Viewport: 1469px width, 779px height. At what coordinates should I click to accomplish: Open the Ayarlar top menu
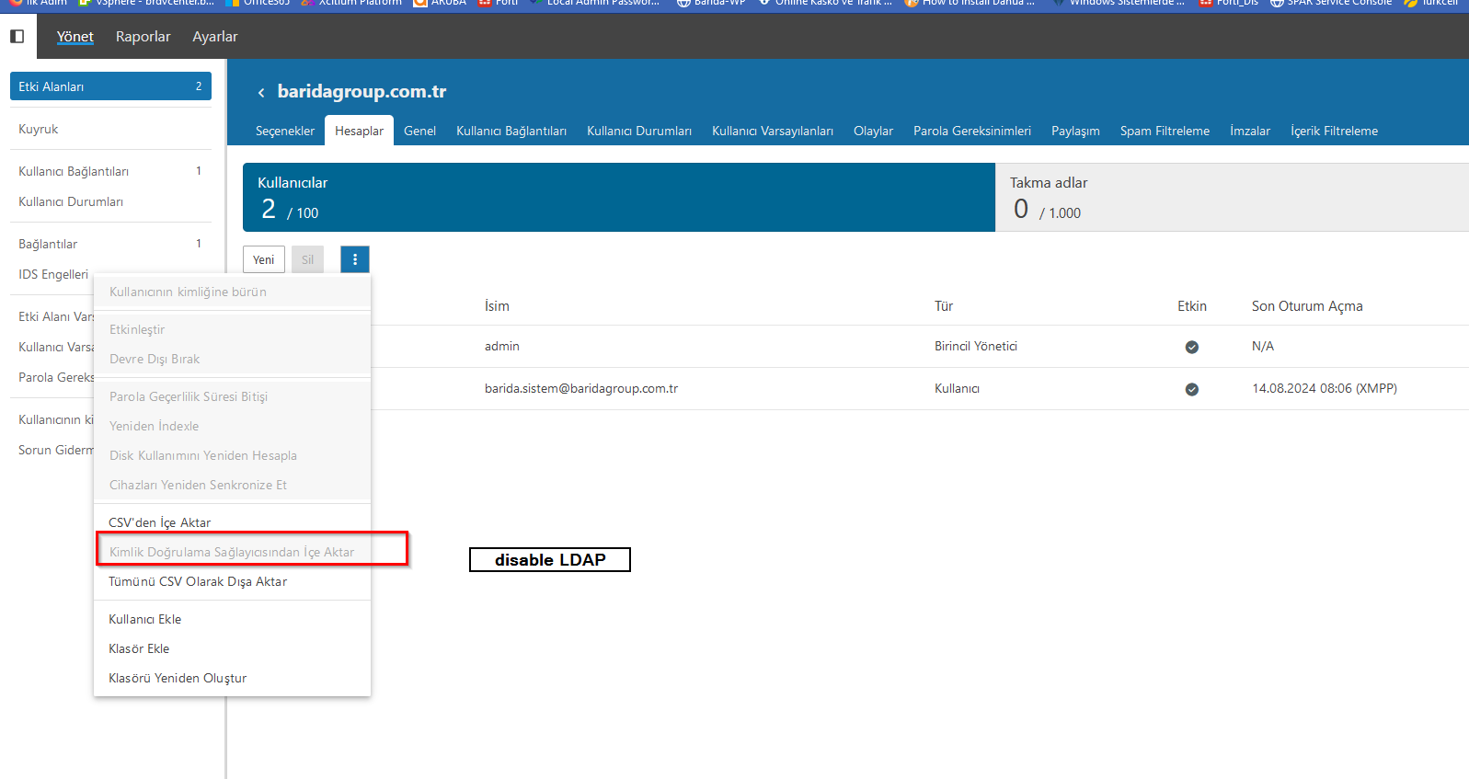(214, 37)
